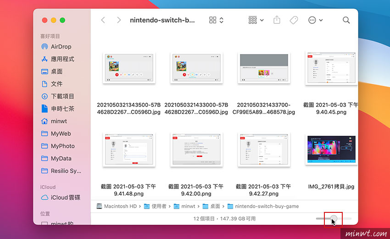Select thumbnail 2021050321433700-CF99E5A89...jpg
This screenshot has height=239, width=390.
pos(264,68)
